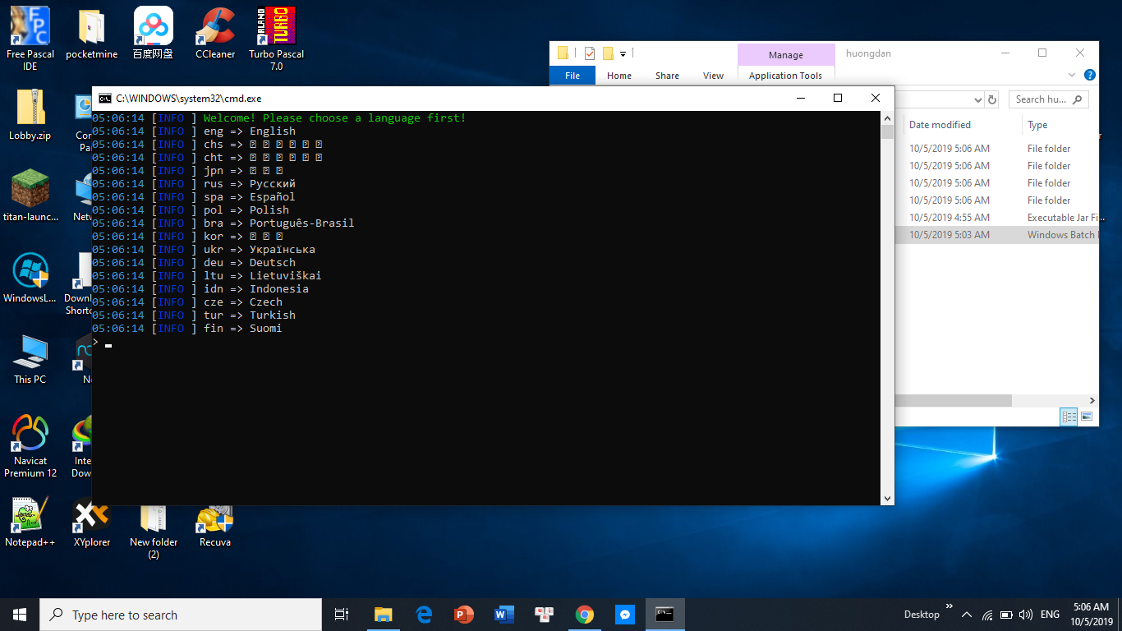Show hidden system tray icons

point(967,615)
